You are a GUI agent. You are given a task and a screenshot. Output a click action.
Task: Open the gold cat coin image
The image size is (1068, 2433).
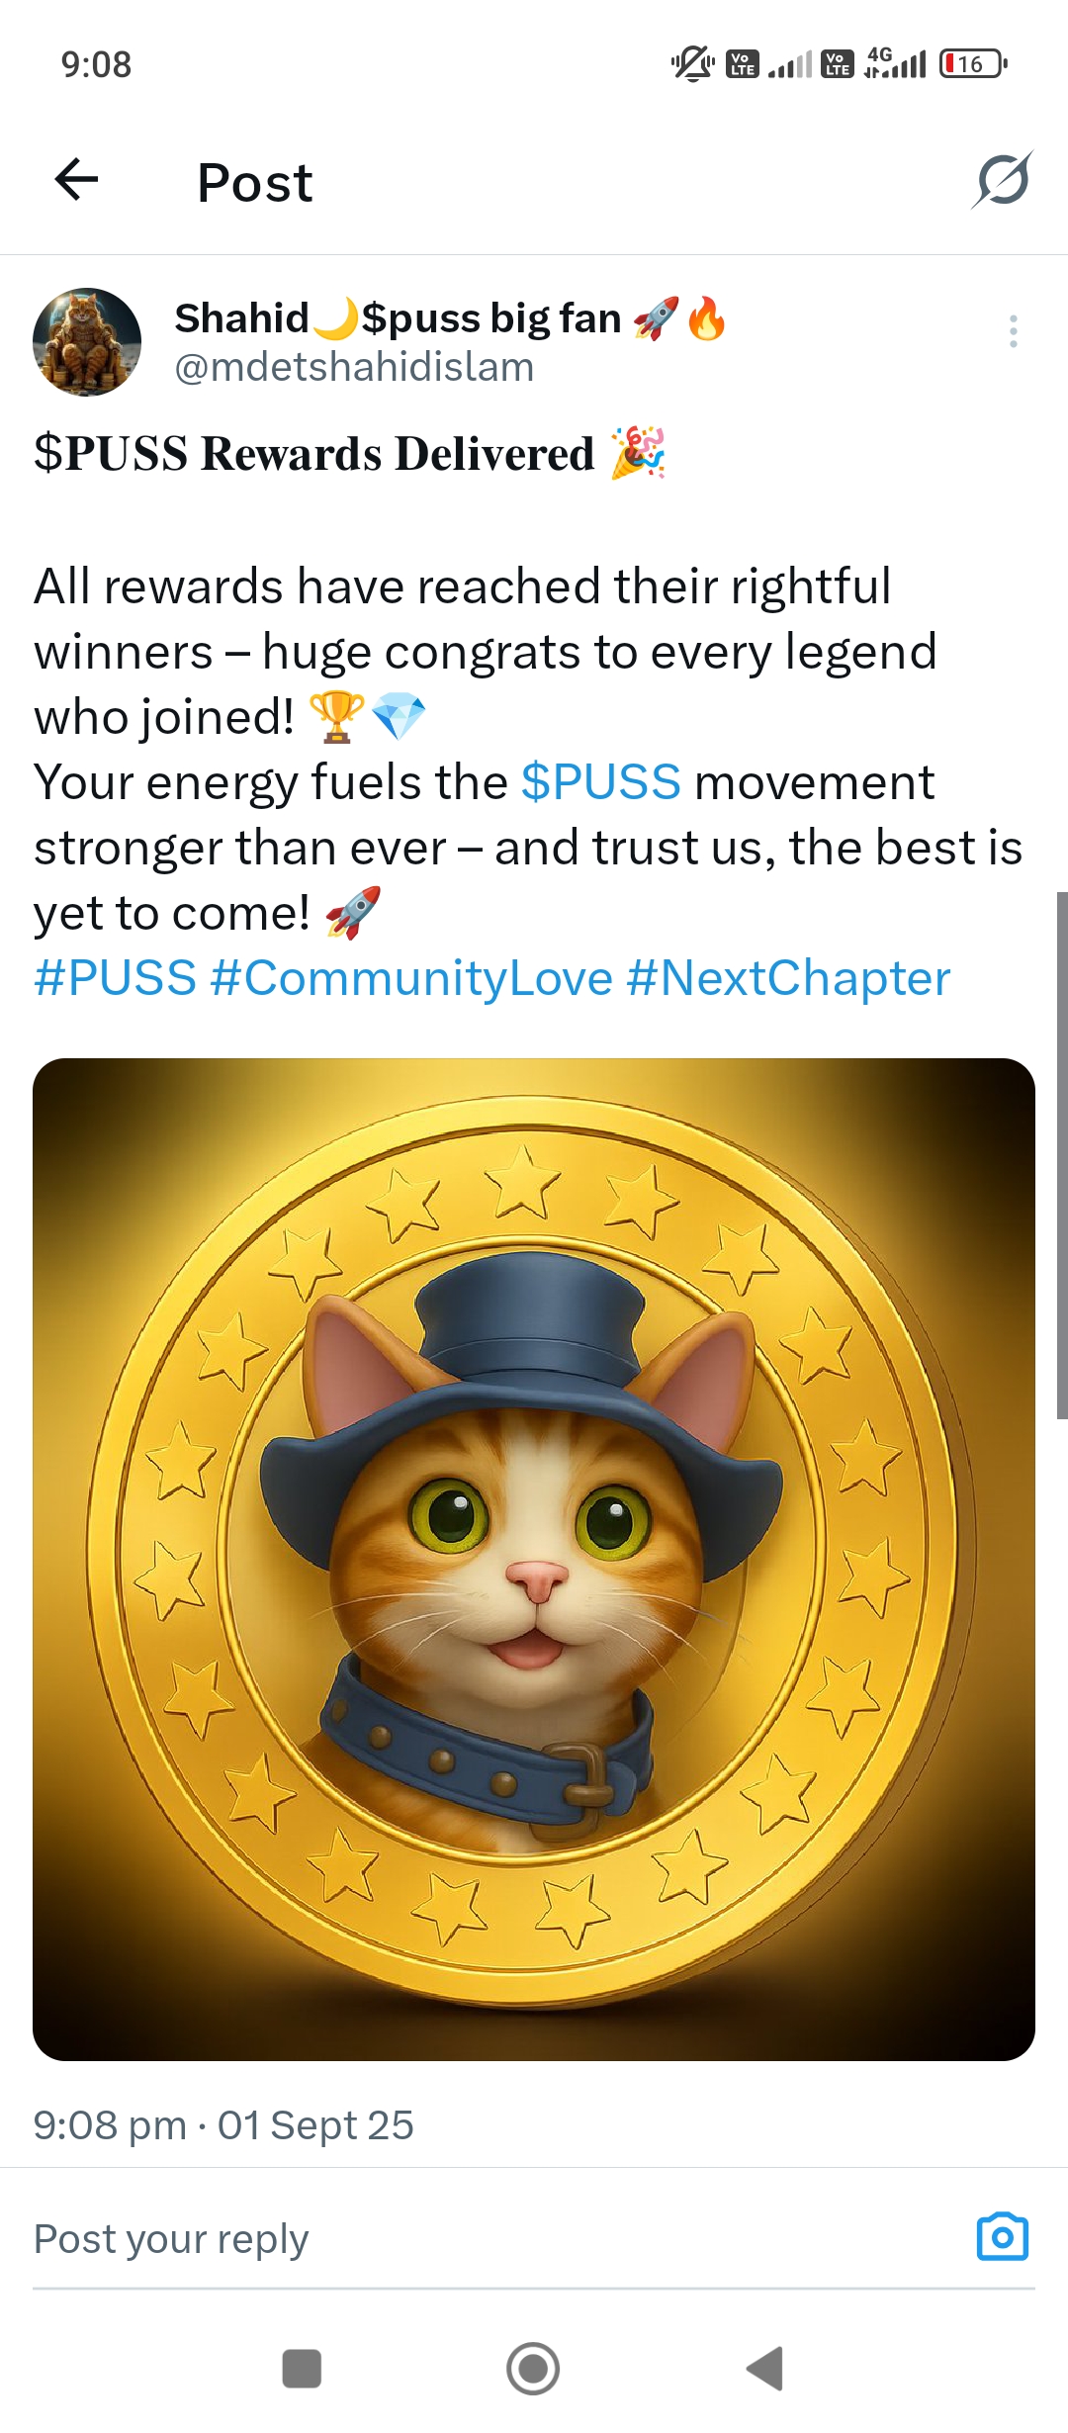point(534,1560)
